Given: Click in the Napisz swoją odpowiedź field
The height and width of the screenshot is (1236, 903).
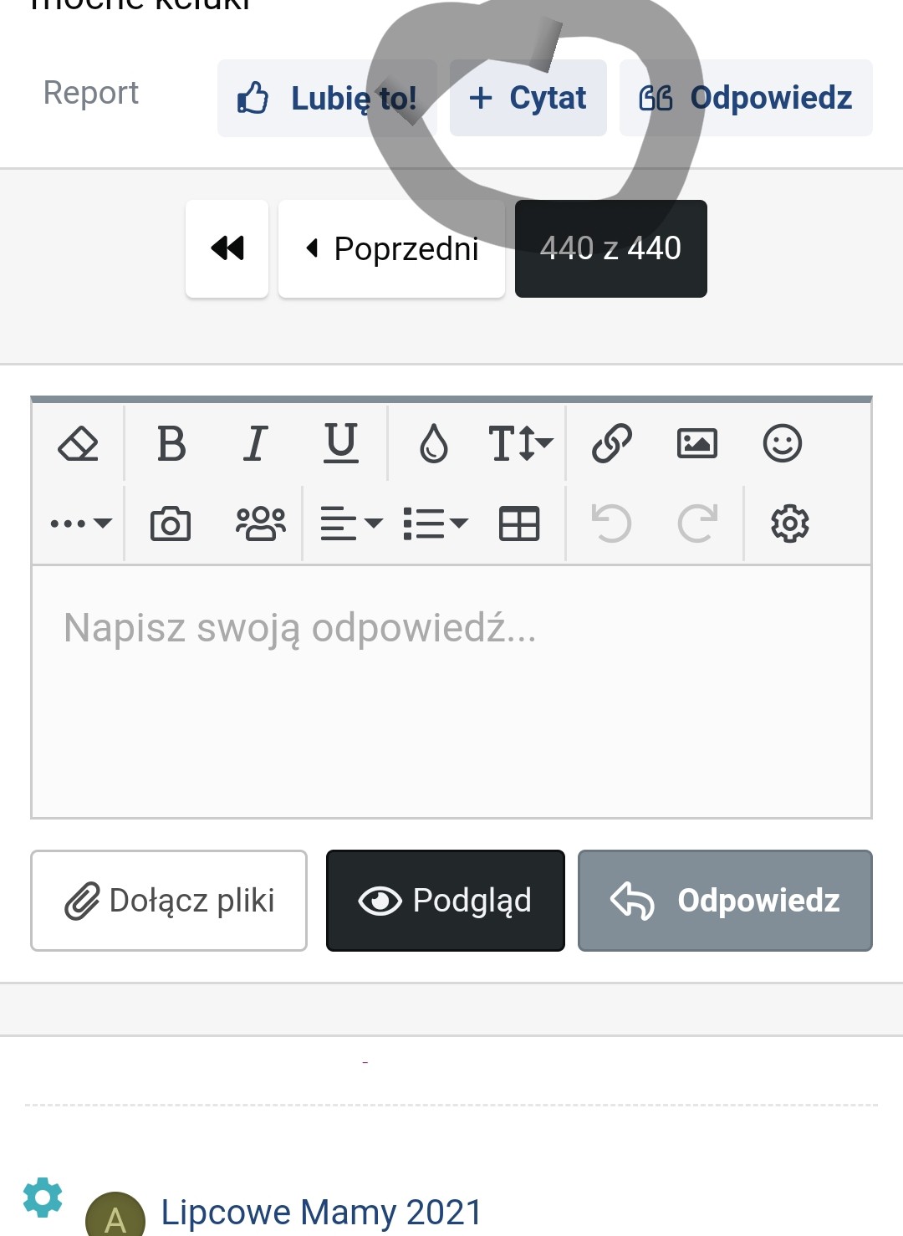Looking at the screenshot, I should coord(451,691).
